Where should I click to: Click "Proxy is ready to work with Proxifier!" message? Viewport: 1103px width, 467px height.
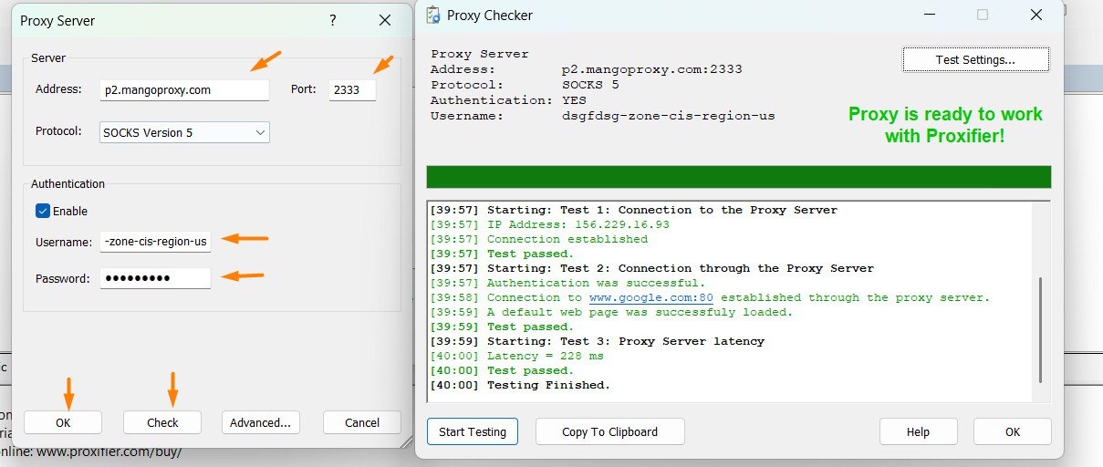pyautogui.click(x=945, y=125)
